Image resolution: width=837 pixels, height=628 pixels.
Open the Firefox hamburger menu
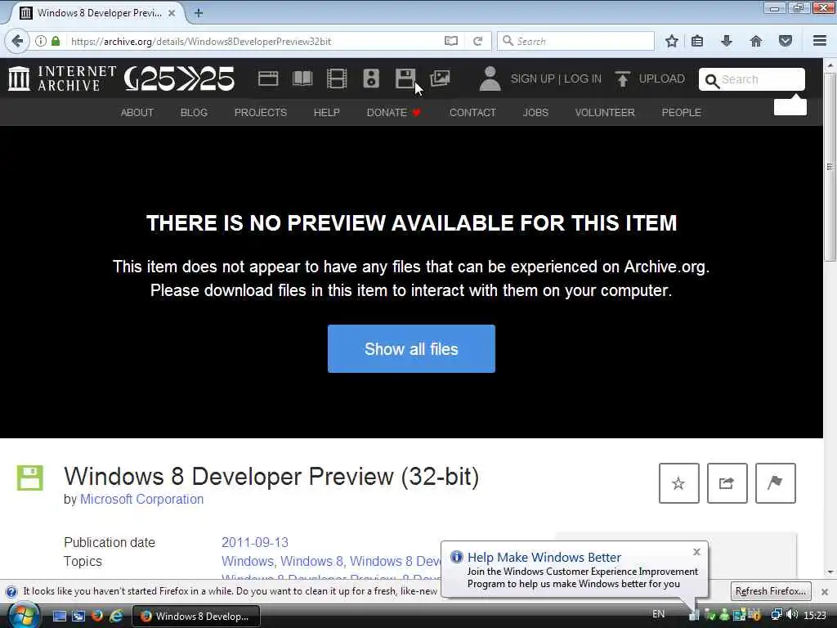point(820,41)
